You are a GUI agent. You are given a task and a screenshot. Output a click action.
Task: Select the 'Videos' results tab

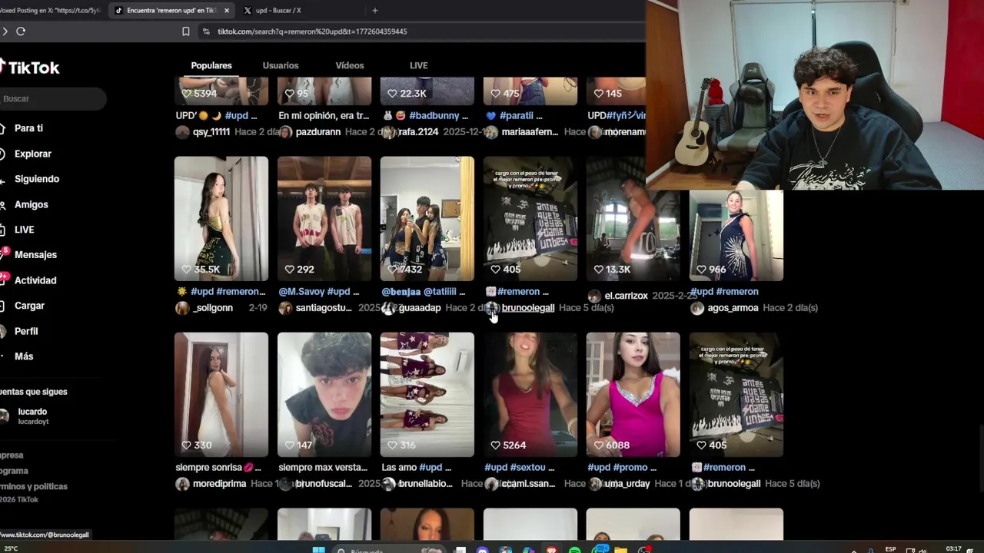(x=350, y=65)
